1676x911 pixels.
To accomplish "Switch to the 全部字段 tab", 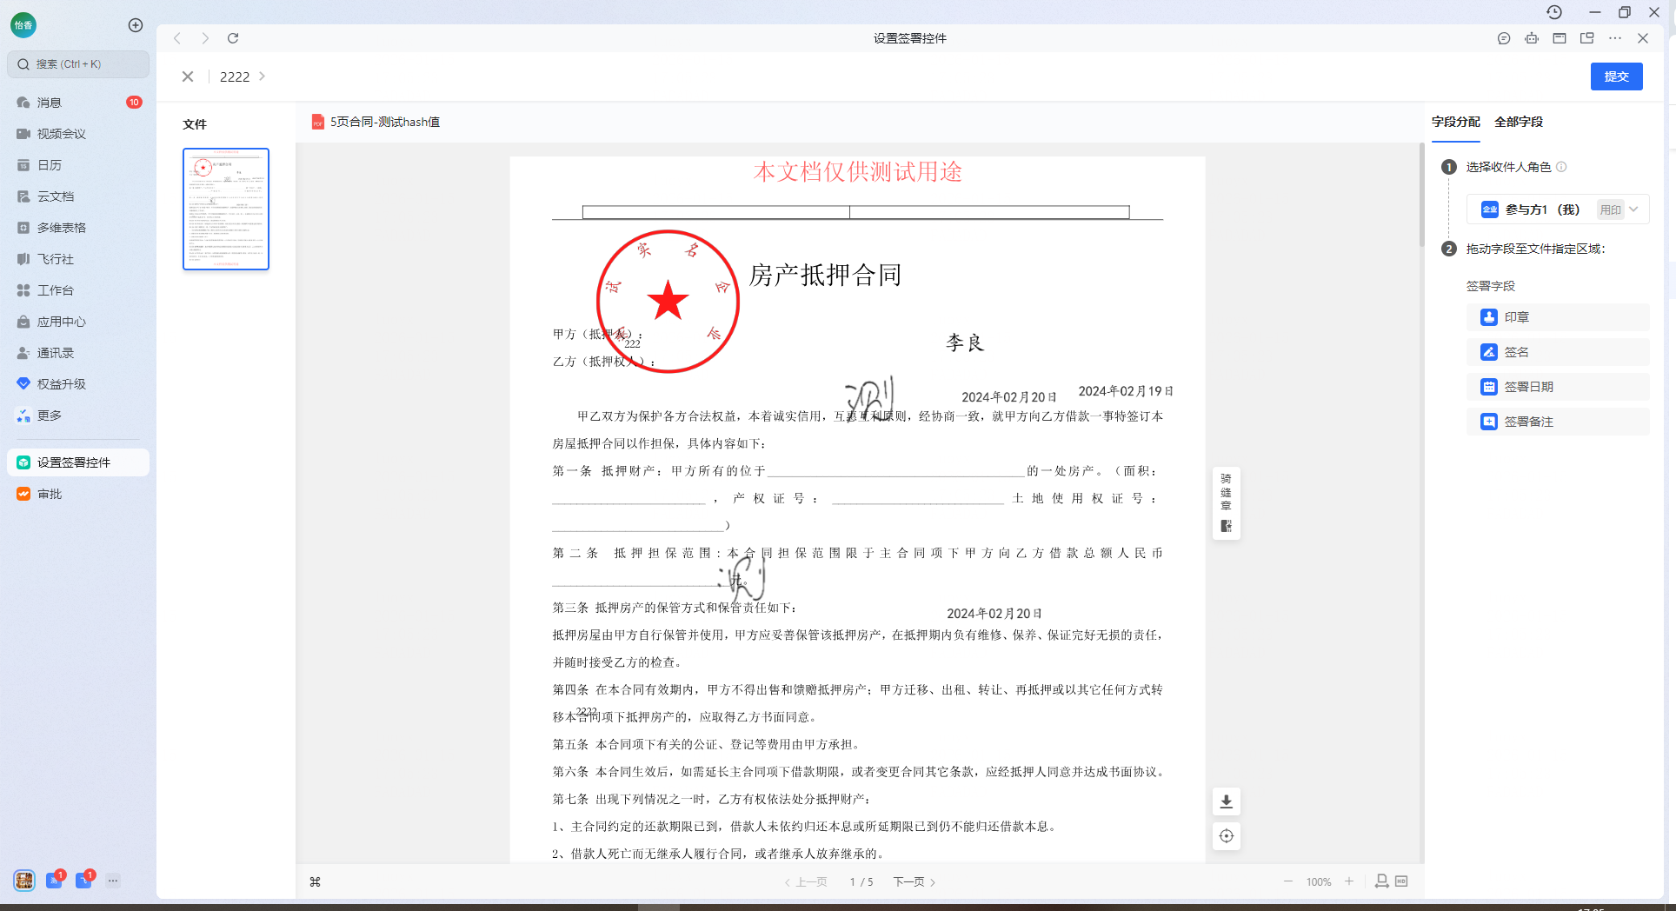I will pos(1518,122).
